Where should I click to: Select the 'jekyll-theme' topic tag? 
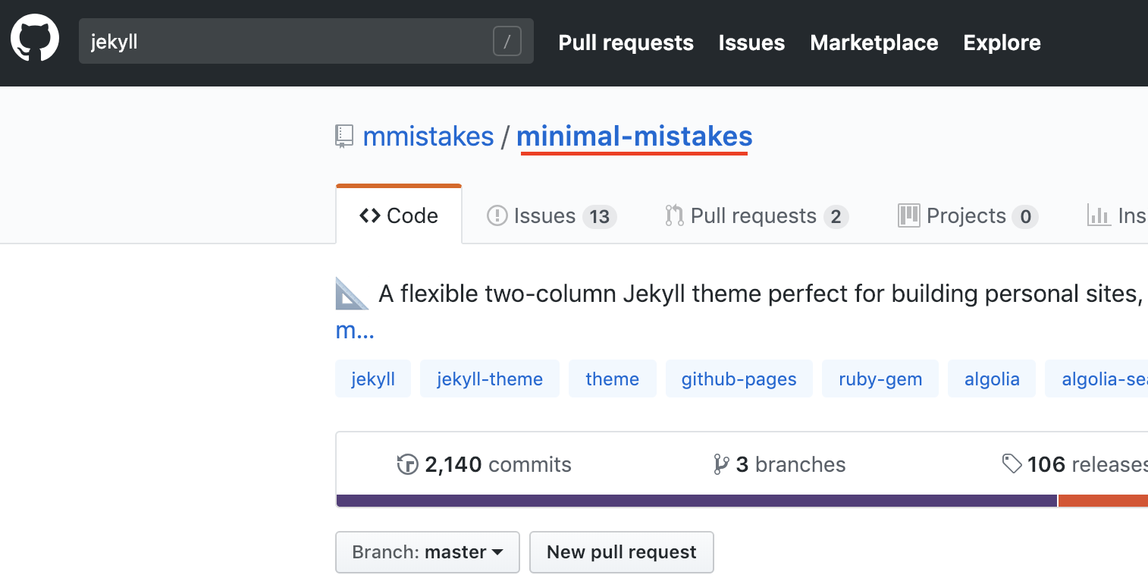[490, 379]
